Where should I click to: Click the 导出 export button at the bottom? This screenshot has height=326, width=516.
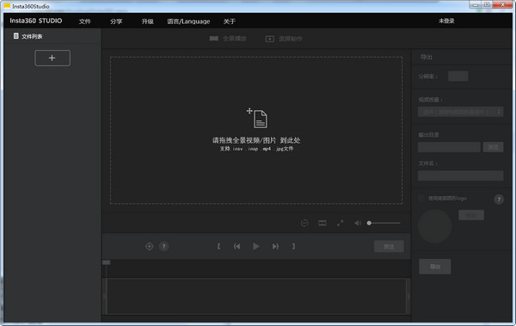click(x=434, y=267)
